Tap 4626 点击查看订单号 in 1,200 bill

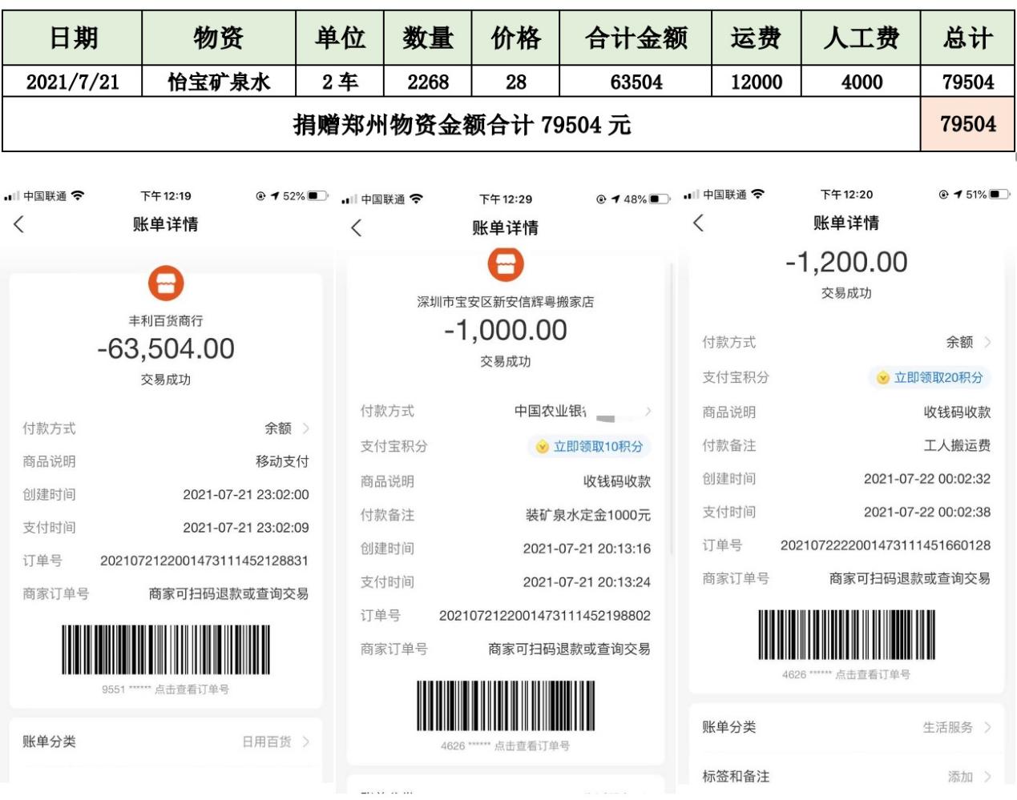[846, 675]
